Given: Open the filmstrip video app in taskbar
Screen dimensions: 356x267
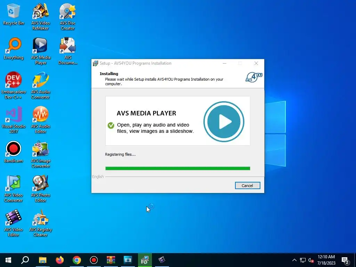Looking at the screenshot, I should [x=128, y=260].
